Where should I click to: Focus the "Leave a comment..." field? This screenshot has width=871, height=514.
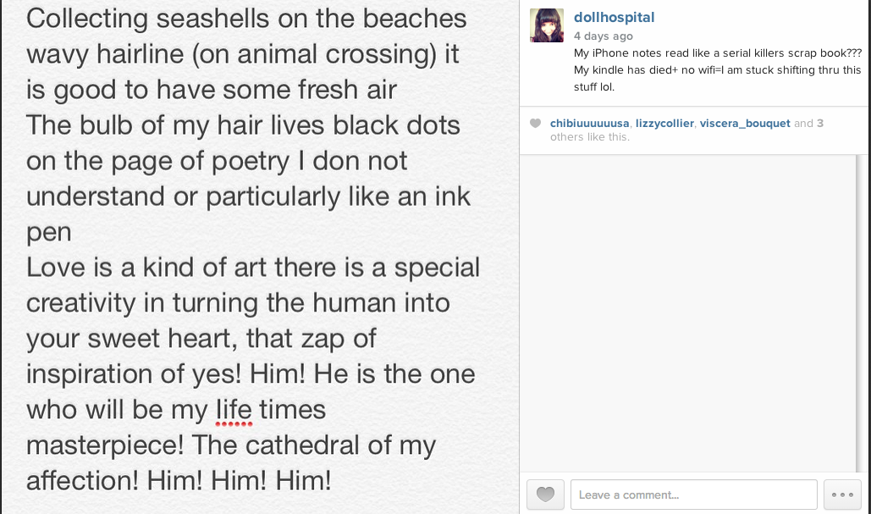[693, 495]
